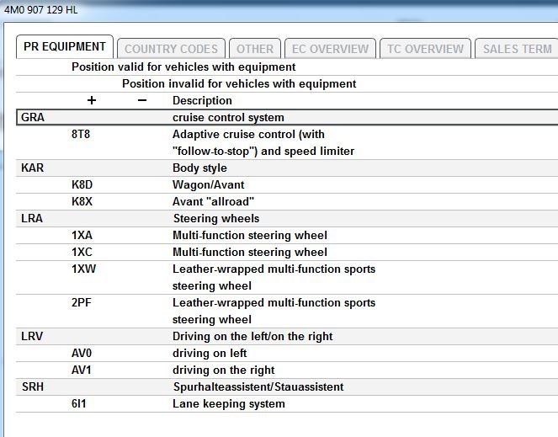558x437 pixels.
Task: Click the 2PF equipment code row
Action: tap(82, 303)
